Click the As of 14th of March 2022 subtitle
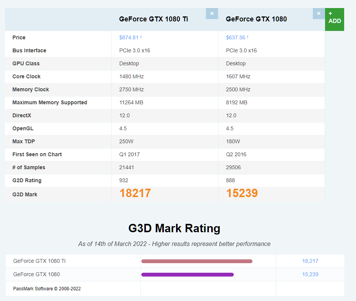This screenshot has width=356, height=301. [x=174, y=244]
